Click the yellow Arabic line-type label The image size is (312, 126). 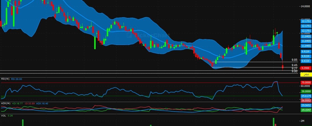click(306, 74)
